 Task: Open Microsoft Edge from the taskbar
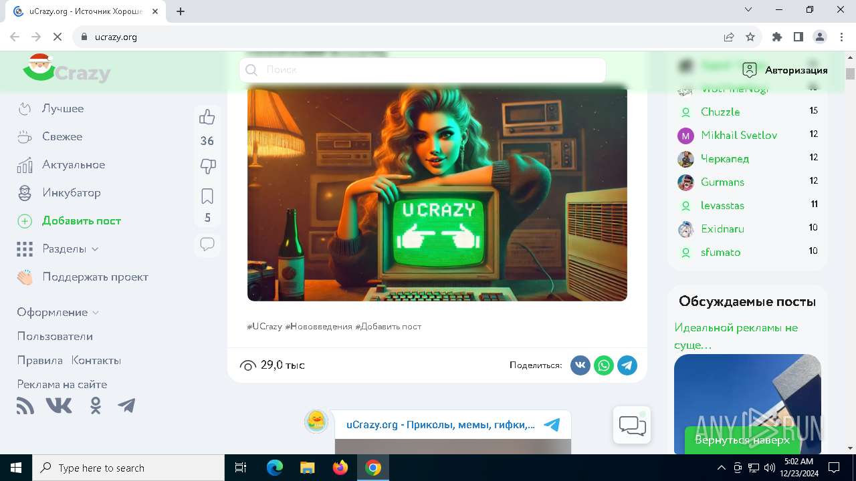point(275,468)
